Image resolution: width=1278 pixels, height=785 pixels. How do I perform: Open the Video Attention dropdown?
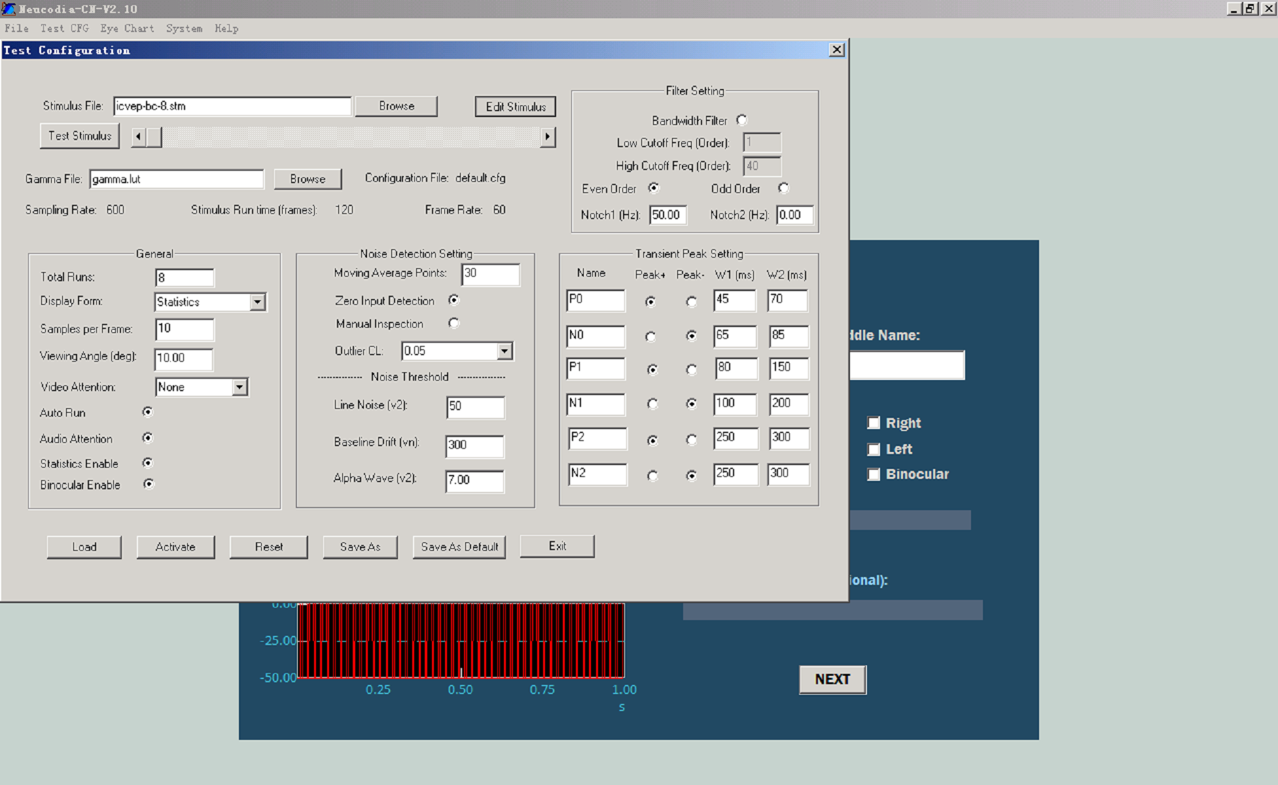point(240,387)
